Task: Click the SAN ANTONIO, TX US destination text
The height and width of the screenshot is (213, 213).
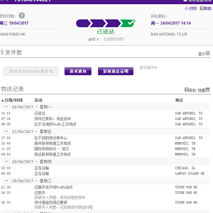Action: coord(169,34)
